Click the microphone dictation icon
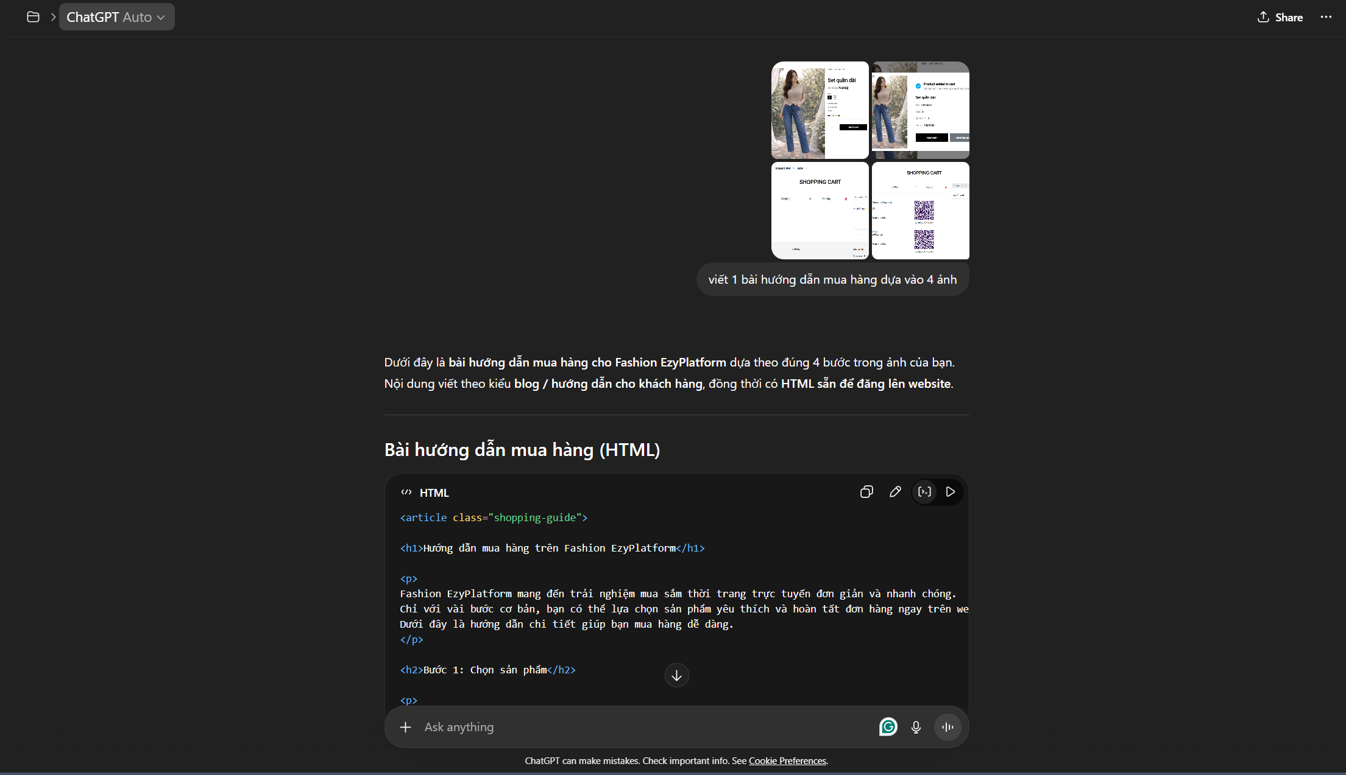This screenshot has height=775, width=1346. coord(916,727)
